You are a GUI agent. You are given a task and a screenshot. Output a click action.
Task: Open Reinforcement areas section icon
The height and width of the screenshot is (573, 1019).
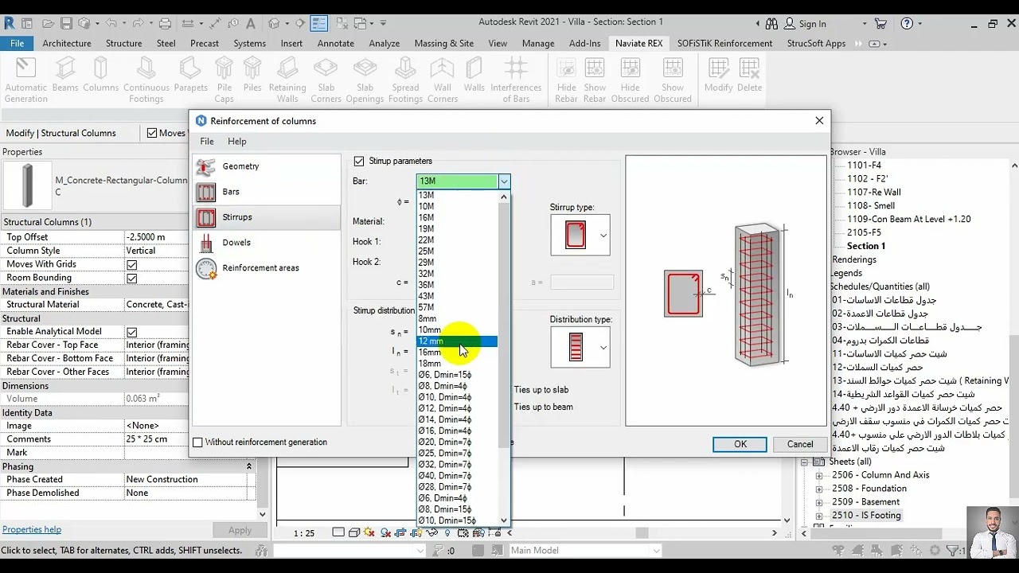(x=206, y=268)
